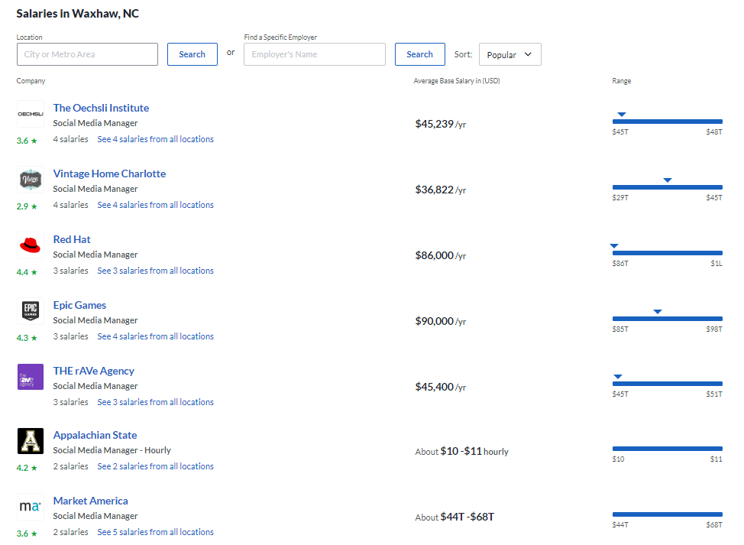Click the About $44T-$68T value
This screenshot has width=744, height=545.
tap(454, 517)
